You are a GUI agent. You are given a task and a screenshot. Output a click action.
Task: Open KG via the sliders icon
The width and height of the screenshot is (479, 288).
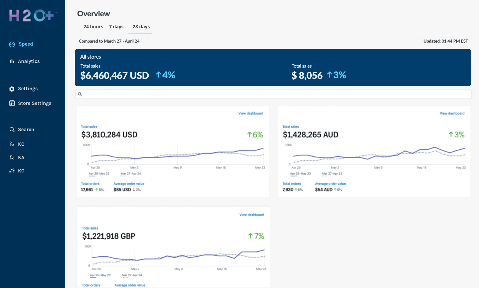coord(12,170)
